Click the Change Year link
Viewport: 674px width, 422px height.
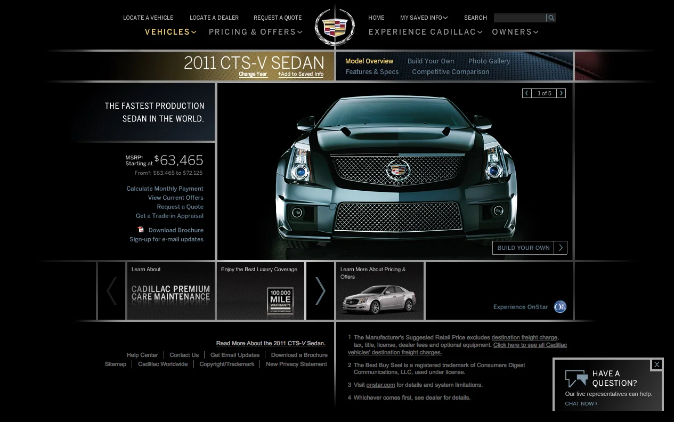(x=253, y=74)
